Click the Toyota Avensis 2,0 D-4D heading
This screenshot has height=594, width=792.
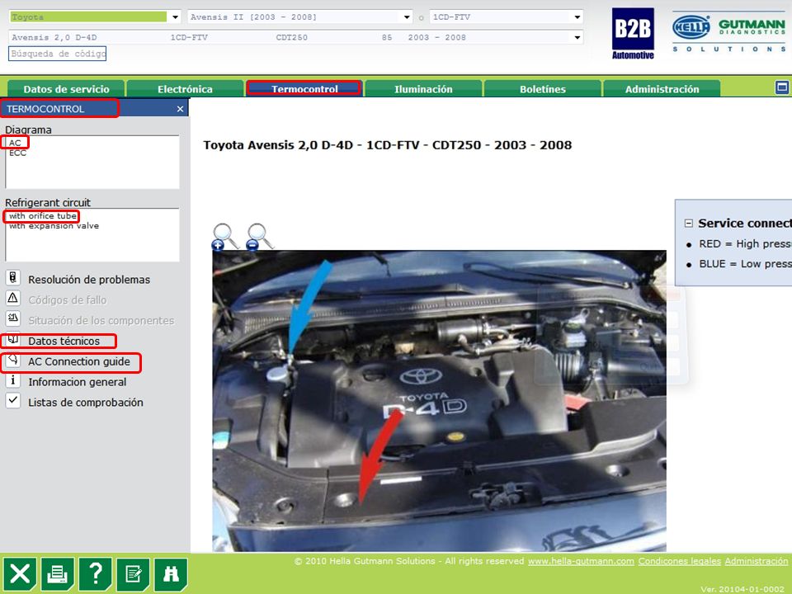pos(388,145)
